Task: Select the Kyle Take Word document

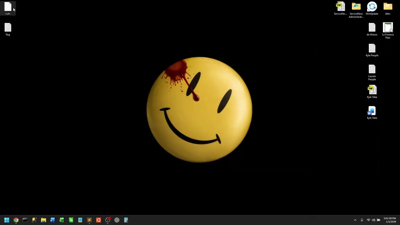Action: 372,113
